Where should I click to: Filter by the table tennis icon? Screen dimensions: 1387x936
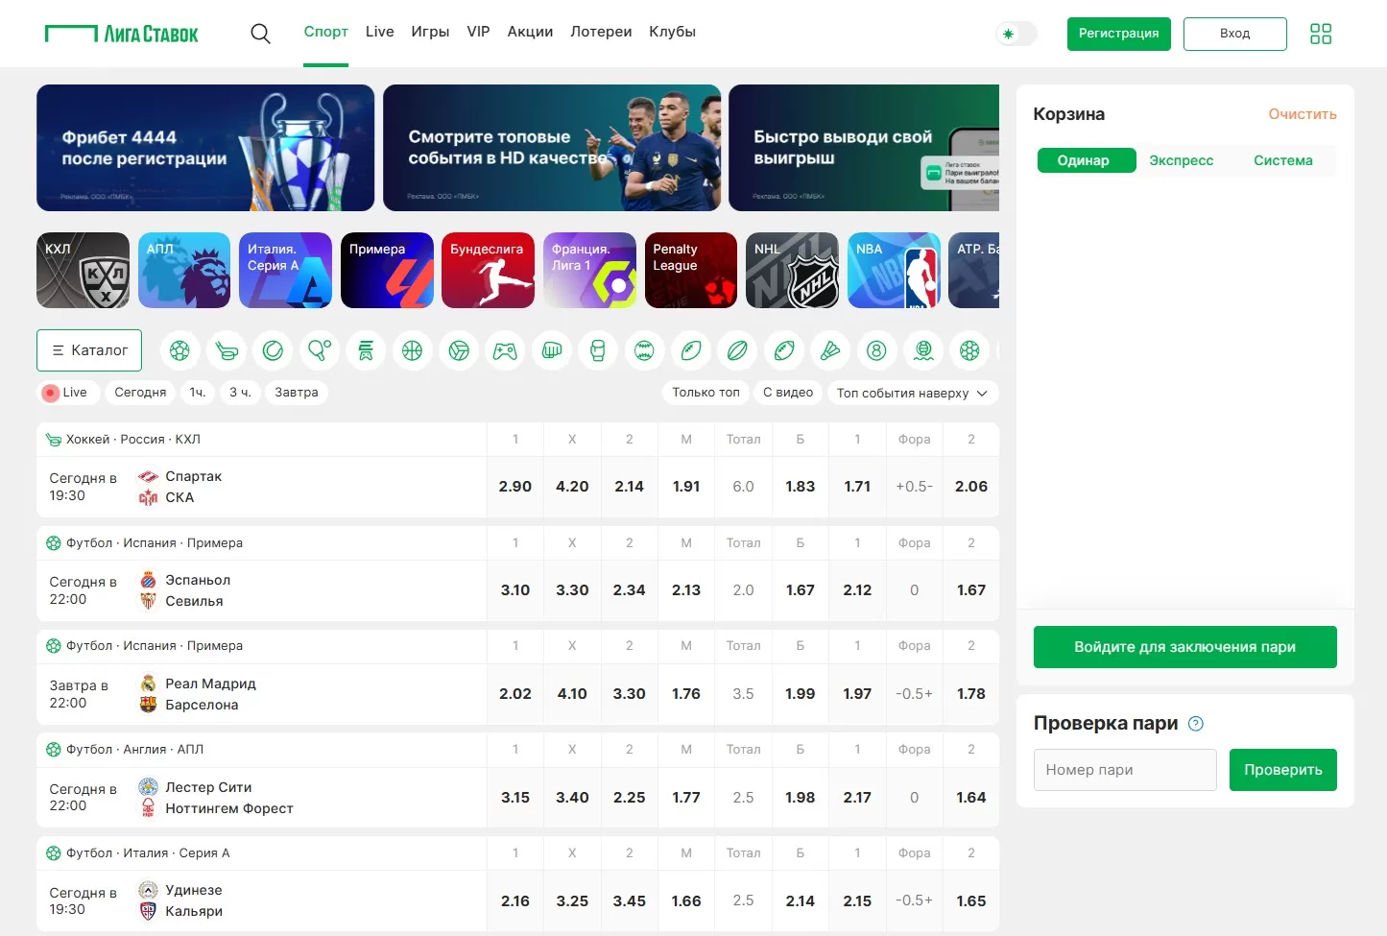(320, 351)
